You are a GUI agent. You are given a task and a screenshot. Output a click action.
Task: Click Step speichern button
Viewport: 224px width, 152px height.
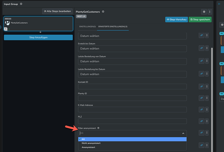[x=200, y=19]
